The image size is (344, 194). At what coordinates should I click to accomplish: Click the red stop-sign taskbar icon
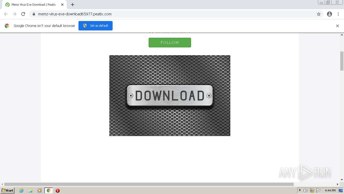point(58,190)
